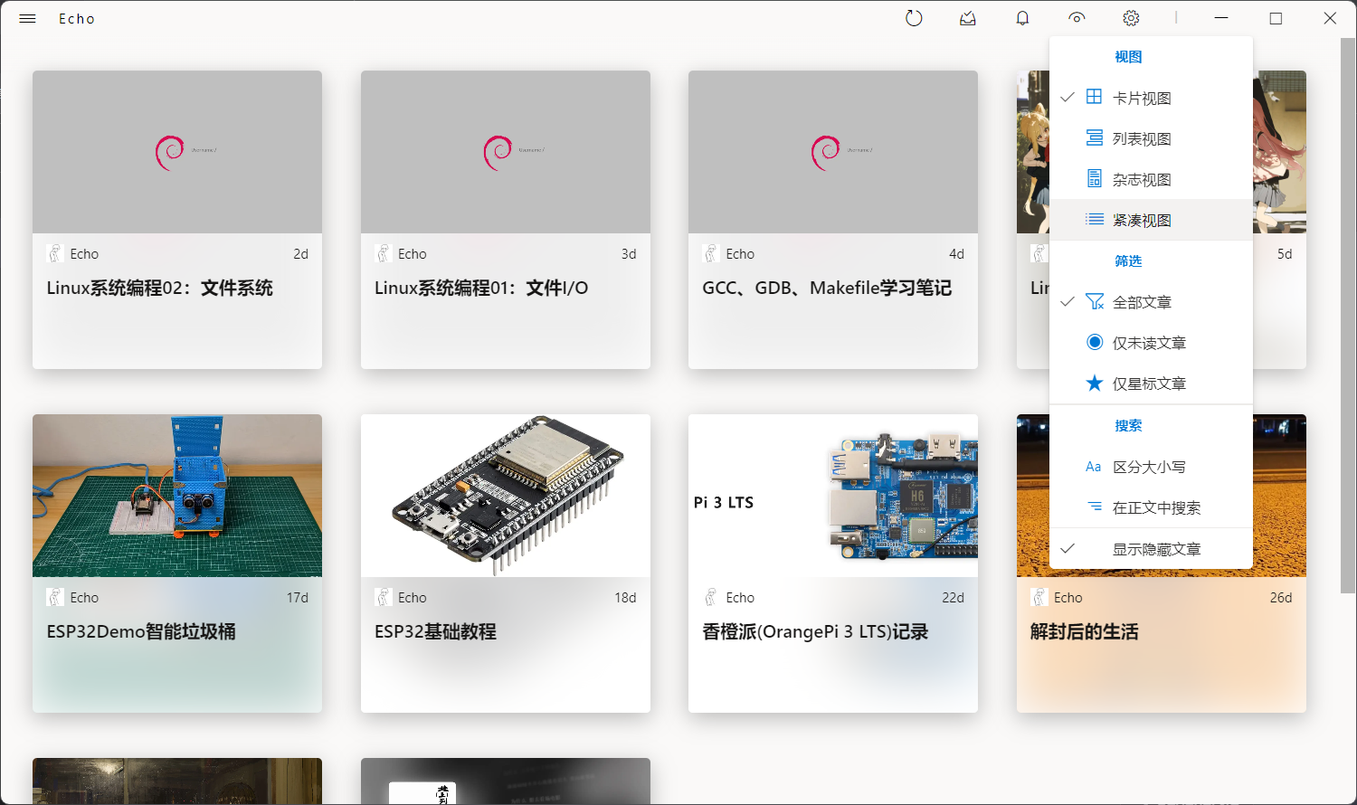Click Echo avatar on ESP32基础教程 card

click(x=384, y=598)
